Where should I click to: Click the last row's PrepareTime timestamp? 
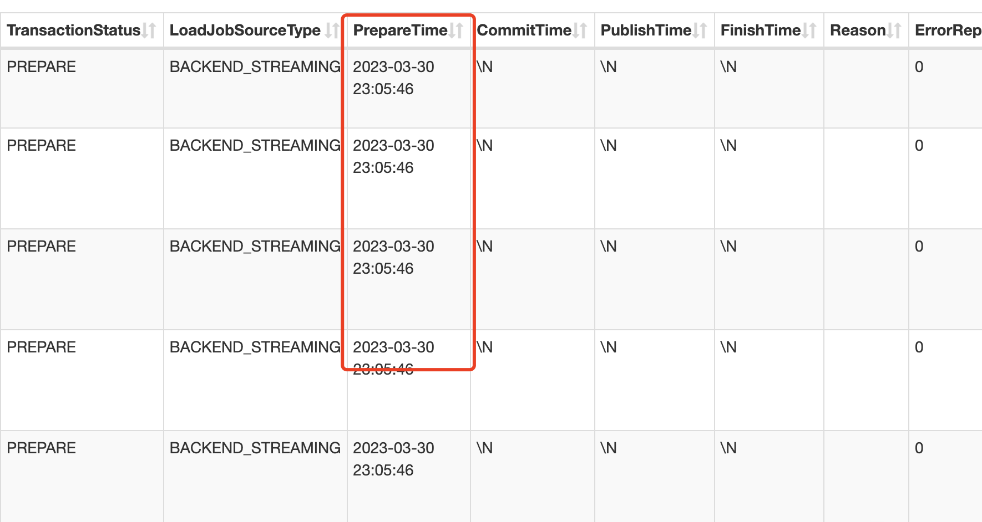(393, 459)
